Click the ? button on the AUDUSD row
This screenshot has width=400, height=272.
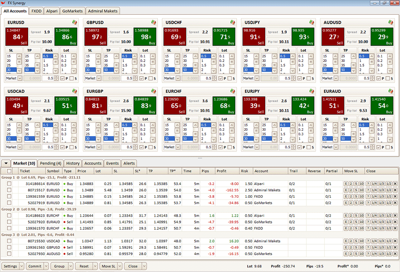click(x=368, y=254)
